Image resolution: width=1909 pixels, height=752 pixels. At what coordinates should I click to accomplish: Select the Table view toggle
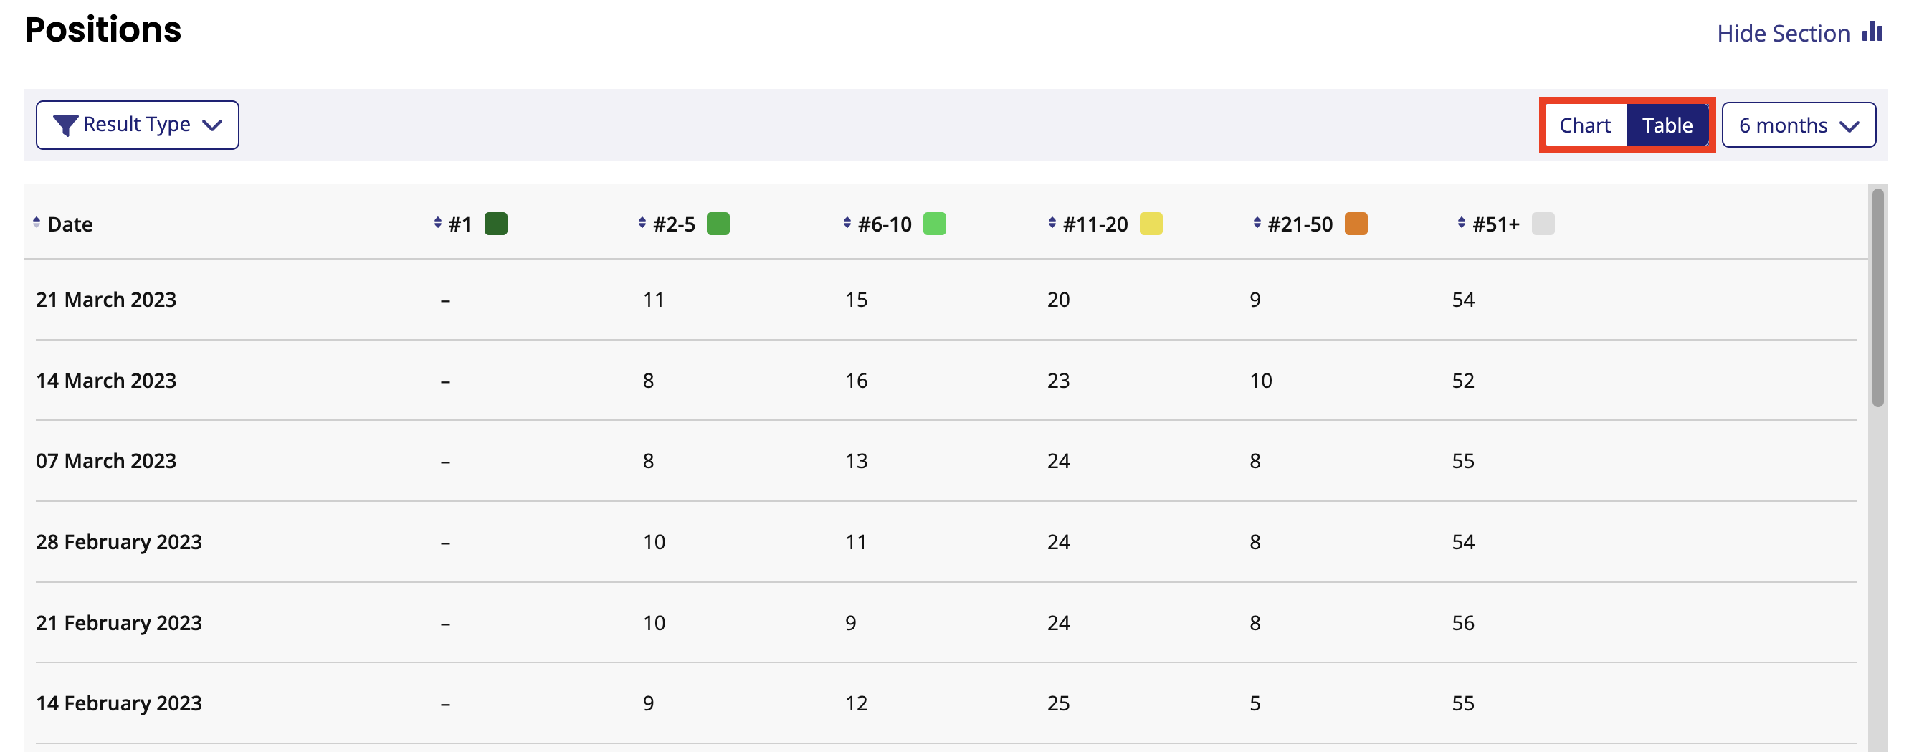(1667, 125)
